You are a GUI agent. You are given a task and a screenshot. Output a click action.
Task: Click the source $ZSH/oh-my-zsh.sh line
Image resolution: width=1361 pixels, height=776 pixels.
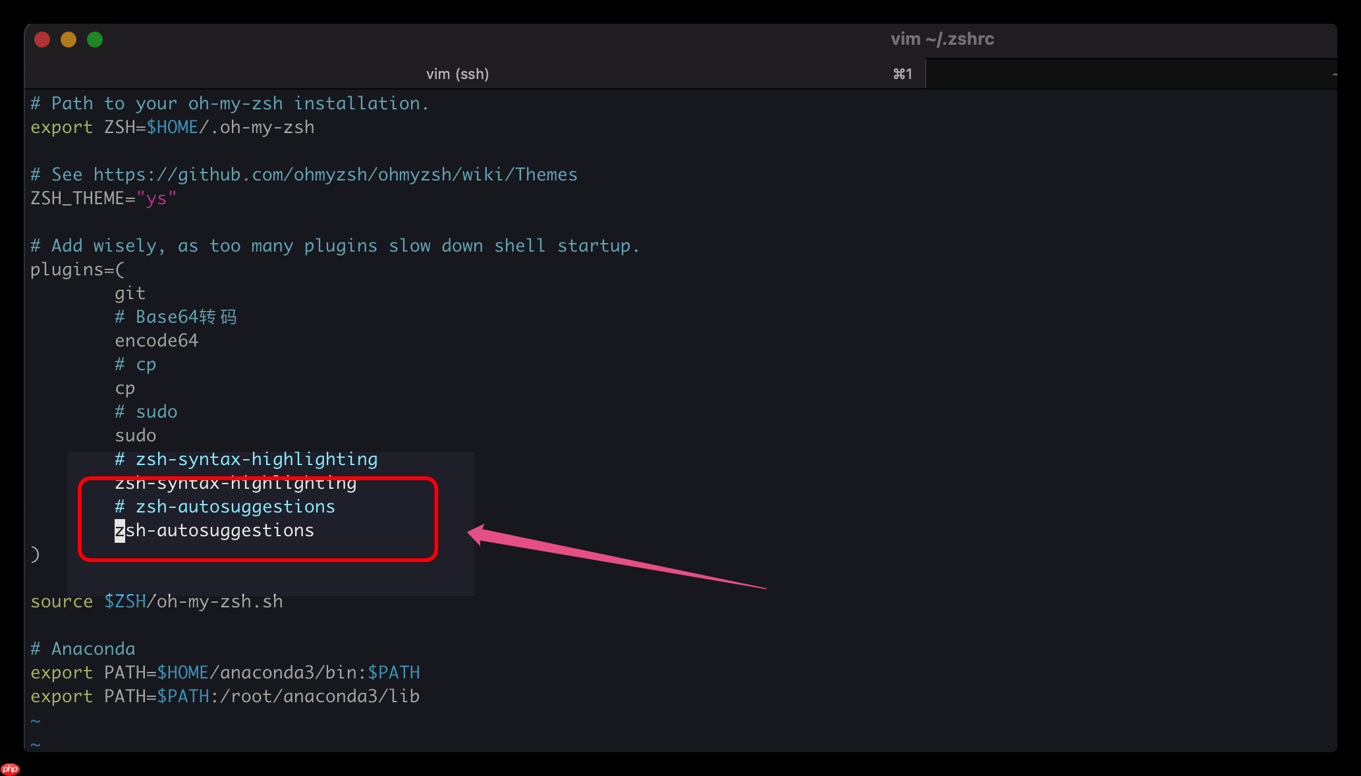156,601
